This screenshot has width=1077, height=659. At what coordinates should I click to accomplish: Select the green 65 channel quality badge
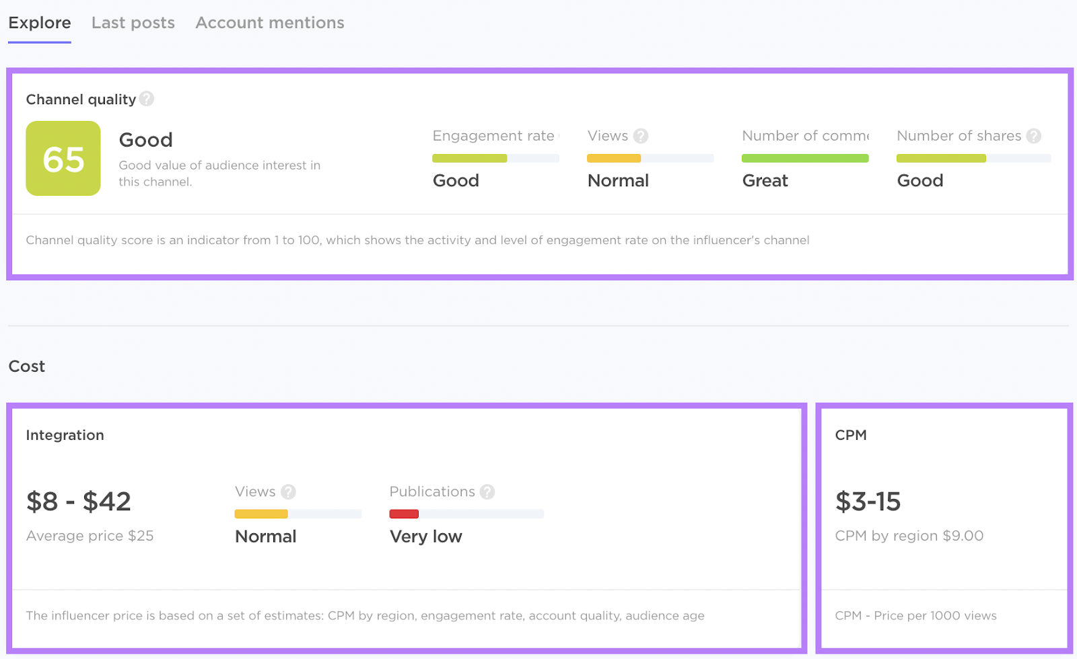pyautogui.click(x=63, y=158)
